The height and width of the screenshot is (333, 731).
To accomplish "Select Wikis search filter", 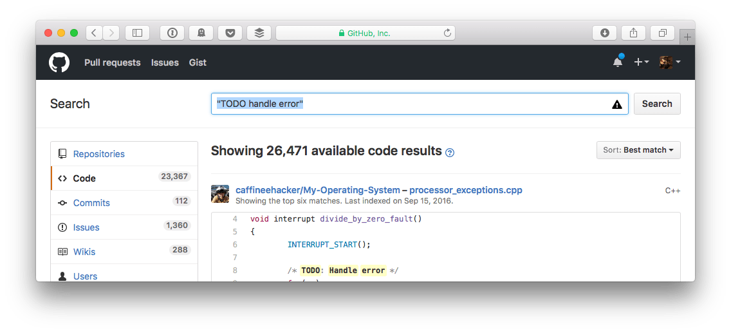I will coord(124,252).
